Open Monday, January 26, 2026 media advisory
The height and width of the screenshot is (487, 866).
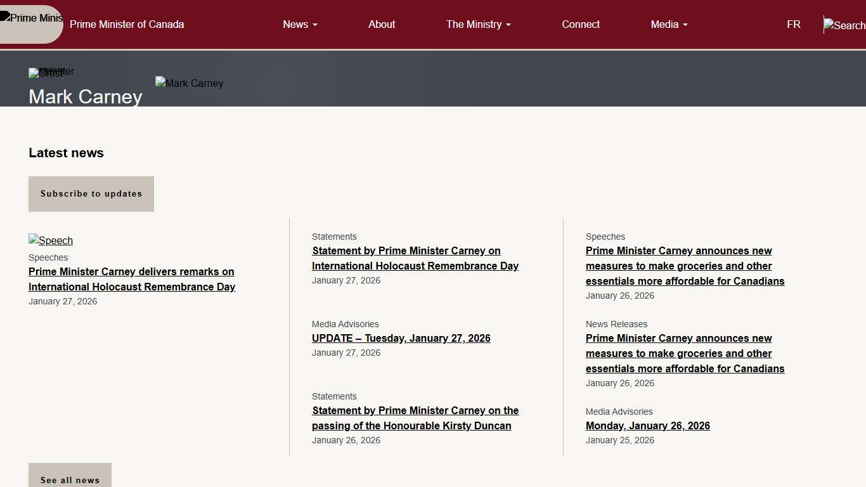(x=647, y=425)
